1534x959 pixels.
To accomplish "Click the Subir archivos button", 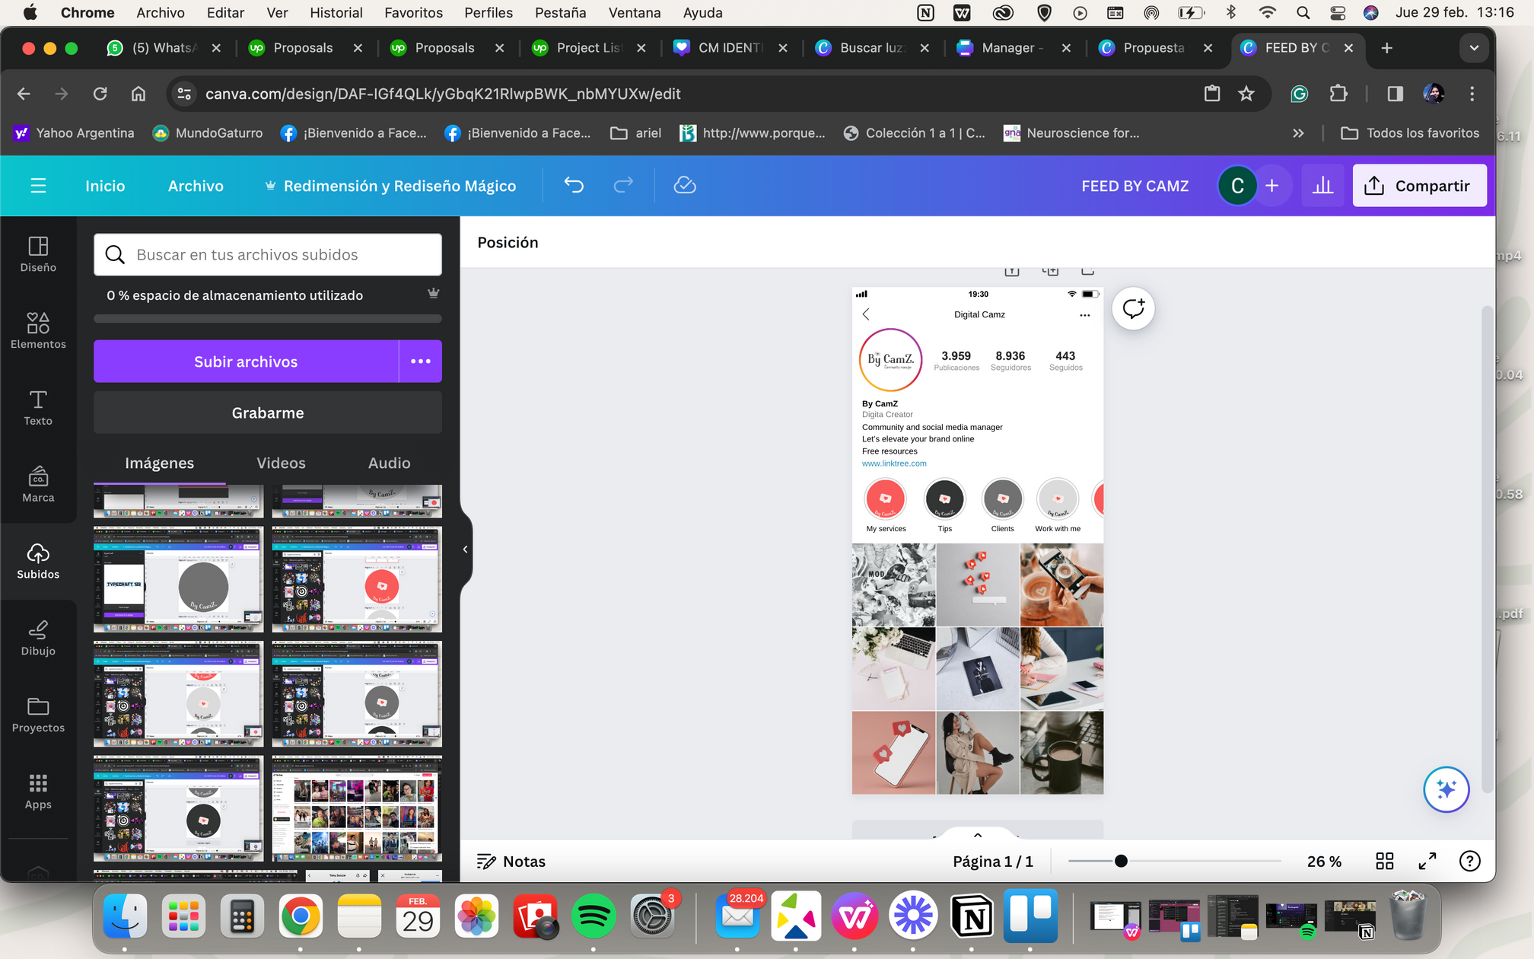I will pyautogui.click(x=246, y=362).
